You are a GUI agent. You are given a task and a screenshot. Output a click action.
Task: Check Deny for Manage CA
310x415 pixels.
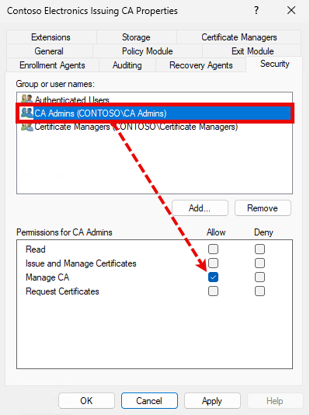[259, 277]
